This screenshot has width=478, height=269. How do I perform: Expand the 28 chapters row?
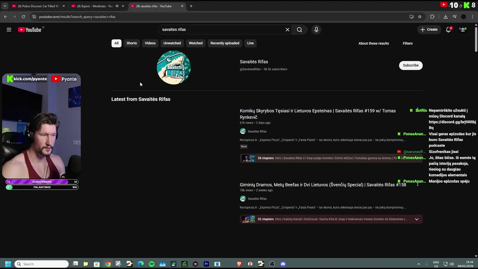click(x=331, y=158)
